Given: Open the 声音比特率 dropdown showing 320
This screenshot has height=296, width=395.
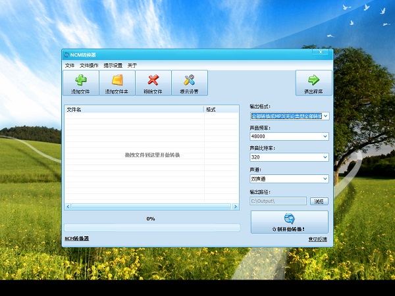Looking at the screenshot, I should click(x=325, y=157).
